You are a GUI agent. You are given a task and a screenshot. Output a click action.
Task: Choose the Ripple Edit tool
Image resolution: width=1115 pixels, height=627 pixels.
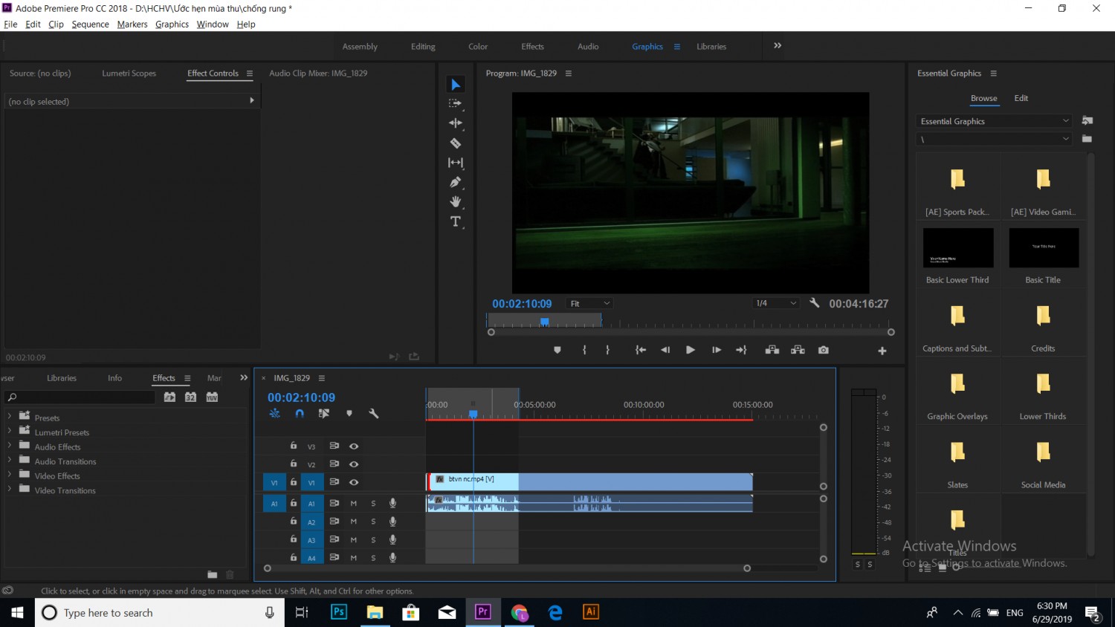[456, 123]
